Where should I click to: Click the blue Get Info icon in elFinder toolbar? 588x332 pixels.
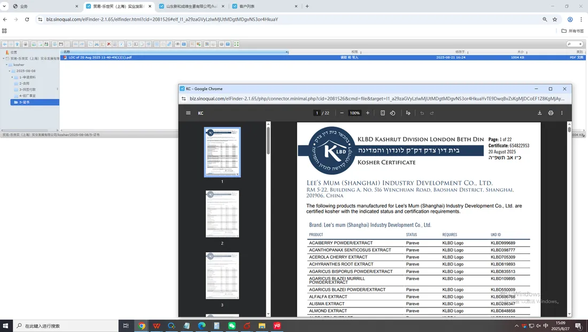pos(184,44)
